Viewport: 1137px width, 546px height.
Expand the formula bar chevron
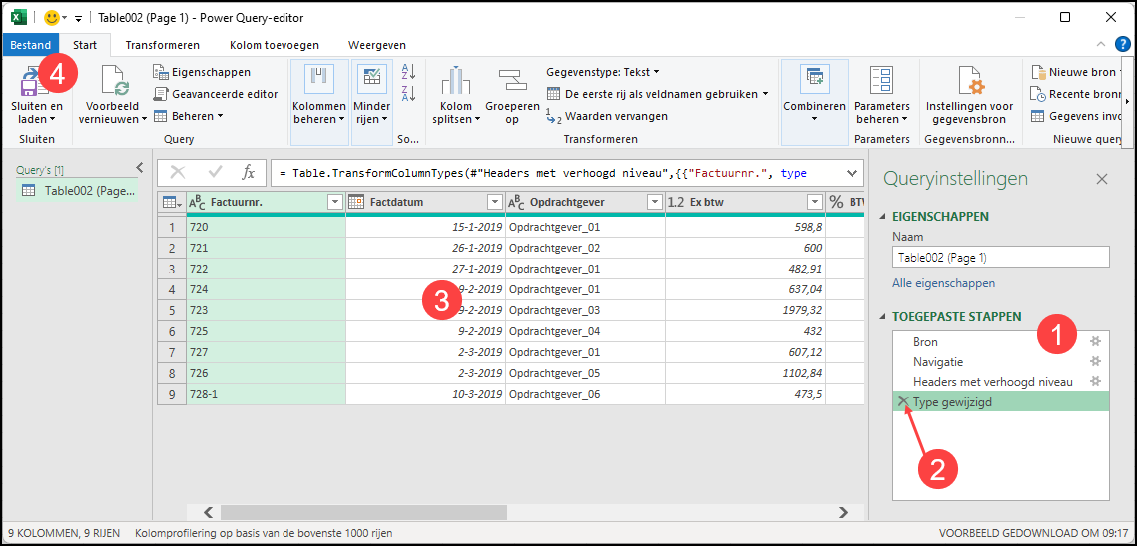click(852, 173)
